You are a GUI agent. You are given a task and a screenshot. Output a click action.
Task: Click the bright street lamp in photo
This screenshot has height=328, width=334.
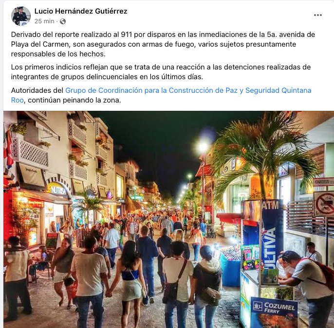[x=203, y=147]
